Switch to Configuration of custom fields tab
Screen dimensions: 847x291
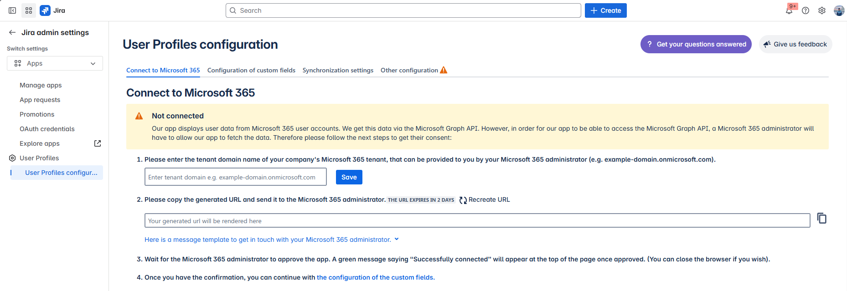coord(251,70)
